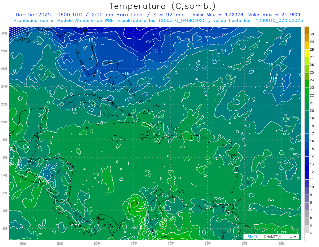The height and width of the screenshot is (247, 319).
Task: Click the '24N' latitude axis label
Action: click(5, 86)
